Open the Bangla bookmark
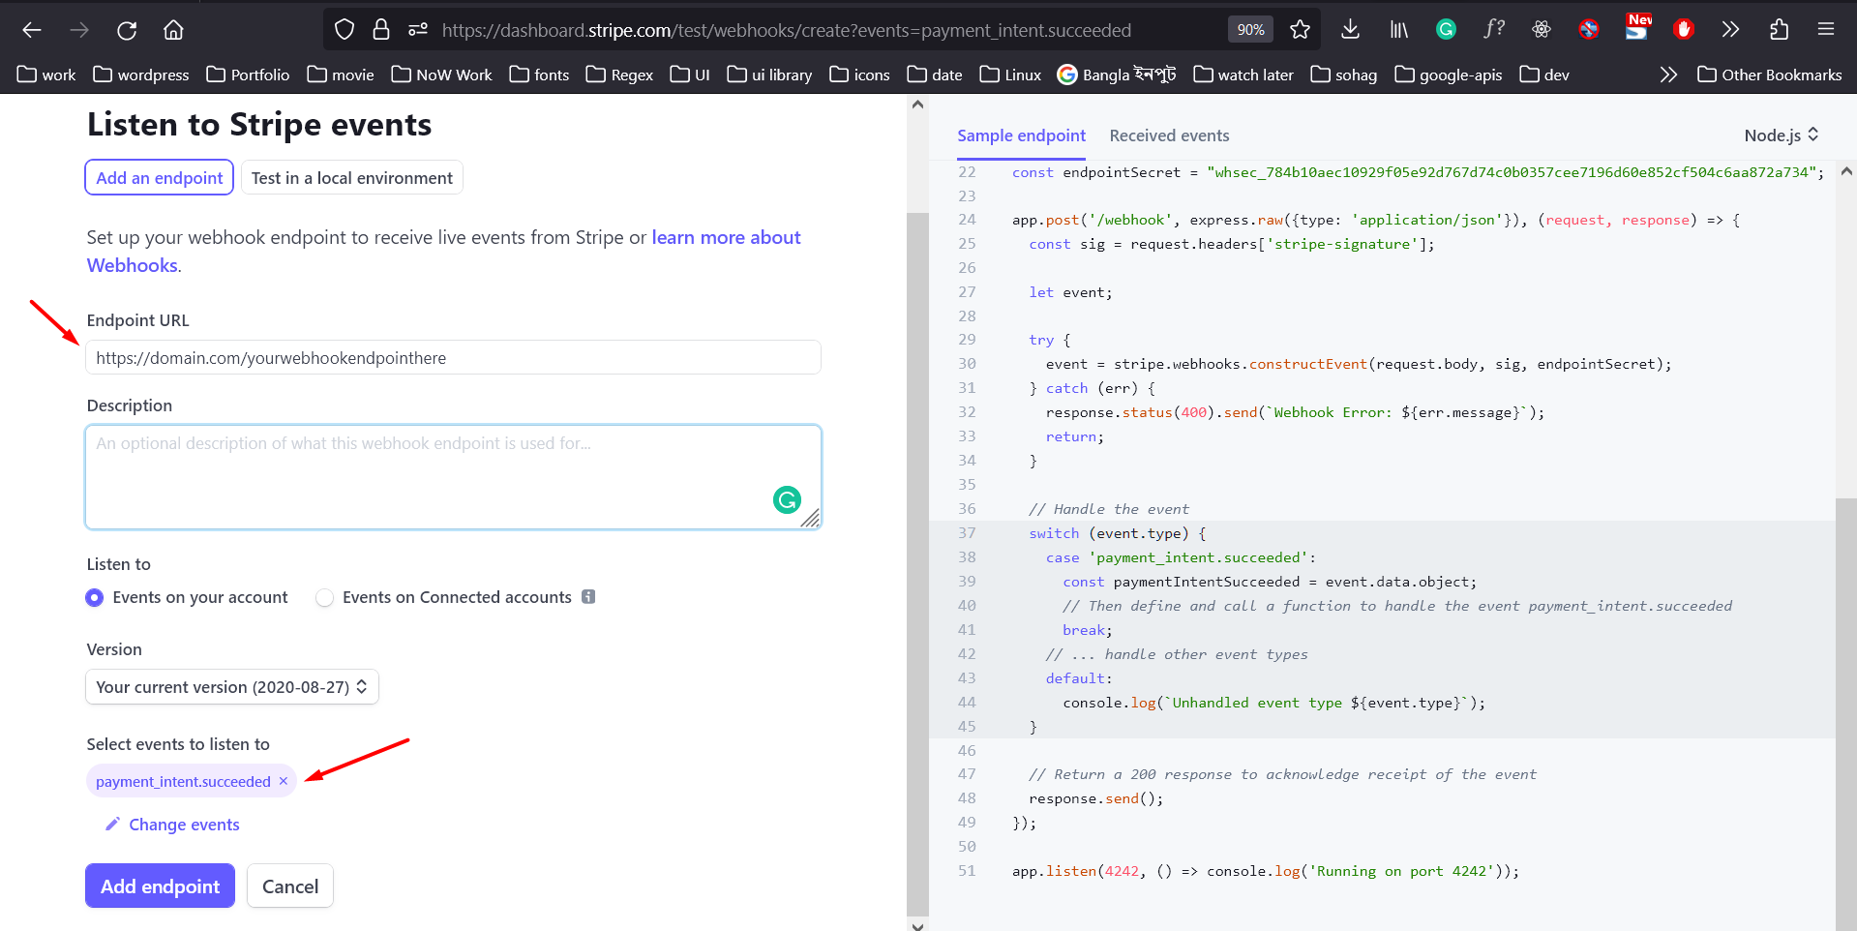 coord(1117,75)
